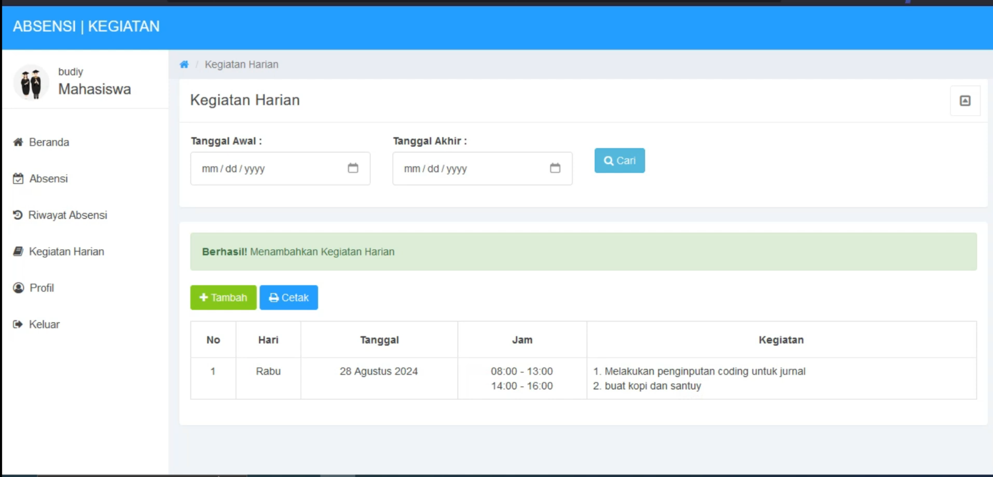Click the No column header
993x477 pixels.
(x=213, y=340)
